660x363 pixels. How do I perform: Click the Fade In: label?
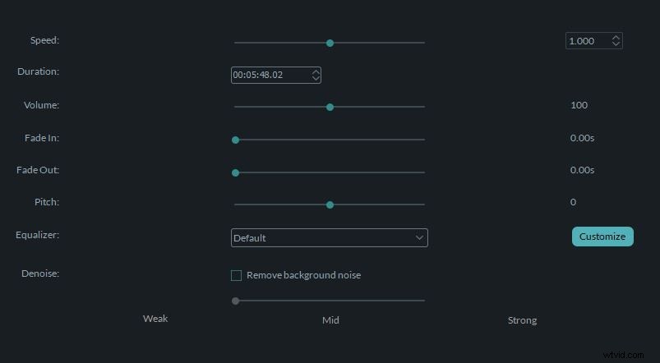click(42, 138)
